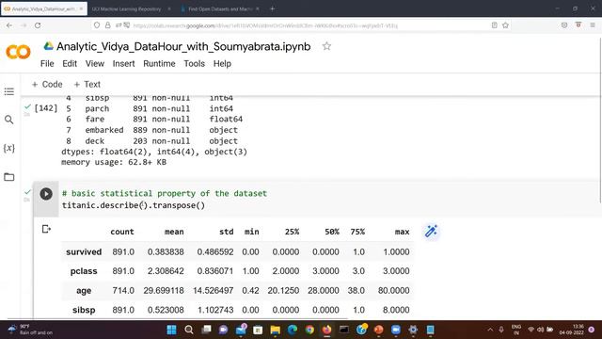
Task: Click the 'embarked' row in info output
Action: [x=151, y=130]
